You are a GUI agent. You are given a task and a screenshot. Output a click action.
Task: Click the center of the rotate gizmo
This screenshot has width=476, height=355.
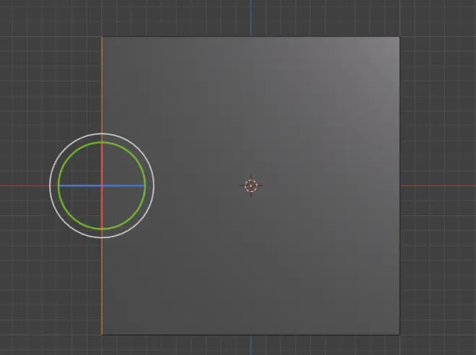(102, 185)
